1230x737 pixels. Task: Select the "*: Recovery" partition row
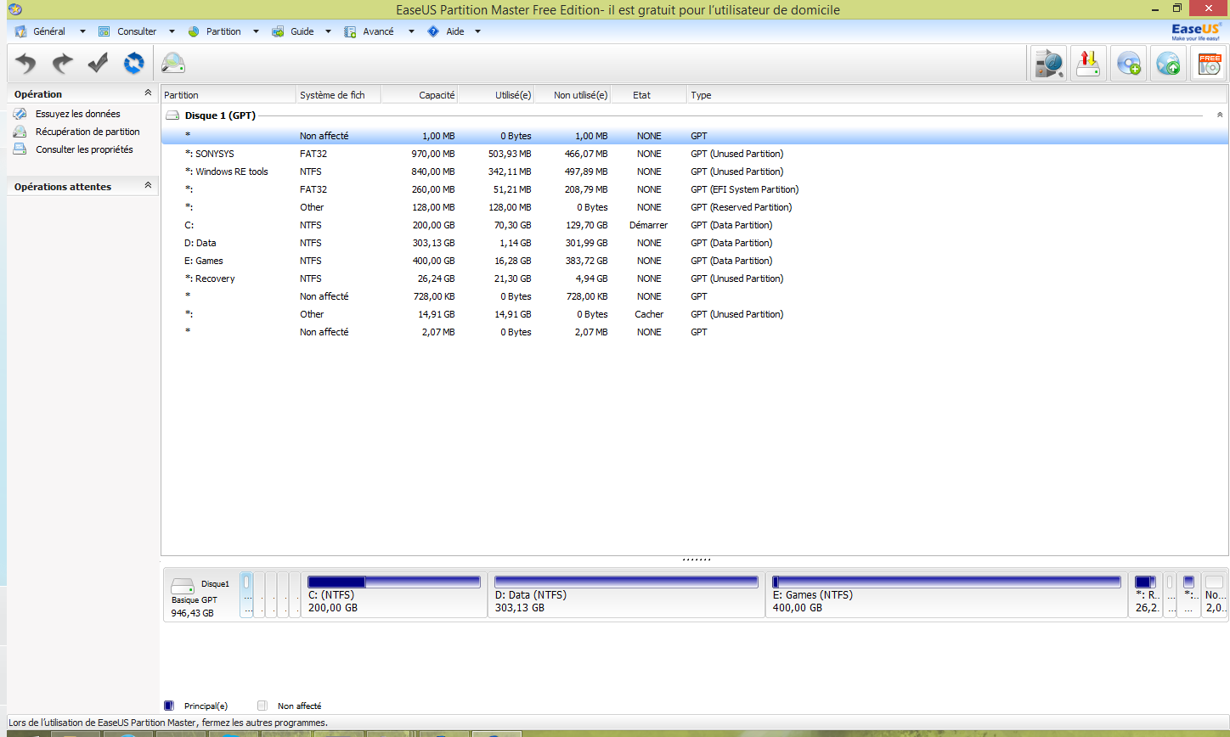click(x=695, y=278)
